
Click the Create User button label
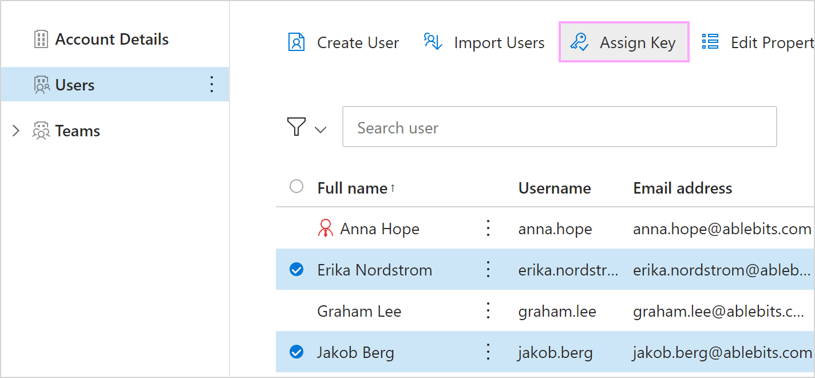pyautogui.click(x=358, y=42)
